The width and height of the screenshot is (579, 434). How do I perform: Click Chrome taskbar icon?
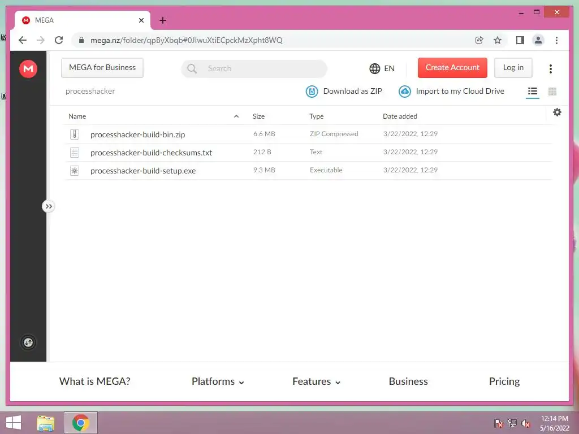pyautogui.click(x=81, y=423)
